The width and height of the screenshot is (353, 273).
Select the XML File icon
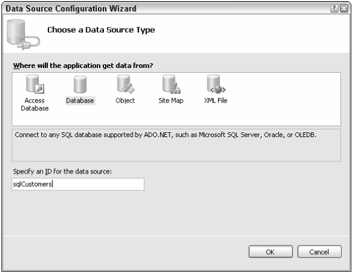tap(216, 84)
